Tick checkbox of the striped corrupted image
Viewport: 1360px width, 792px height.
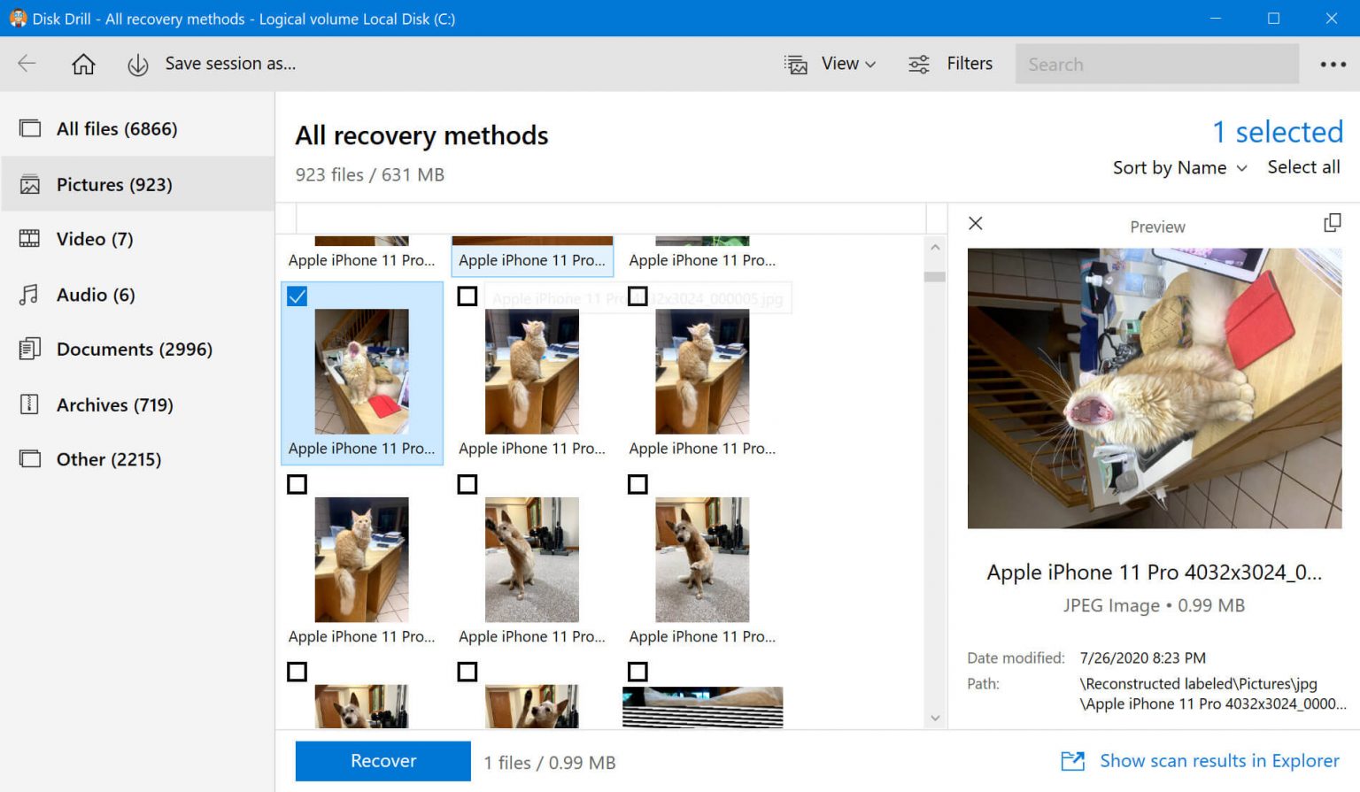point(637,672)
